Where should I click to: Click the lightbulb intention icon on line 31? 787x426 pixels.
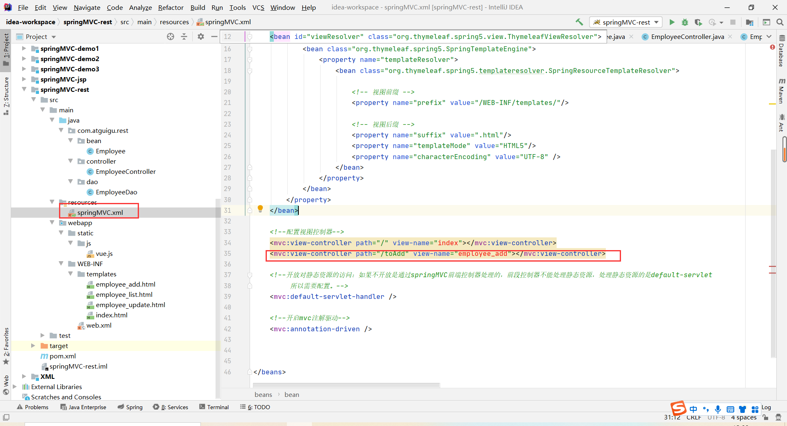pyautogui.click(x=260, y=209)
